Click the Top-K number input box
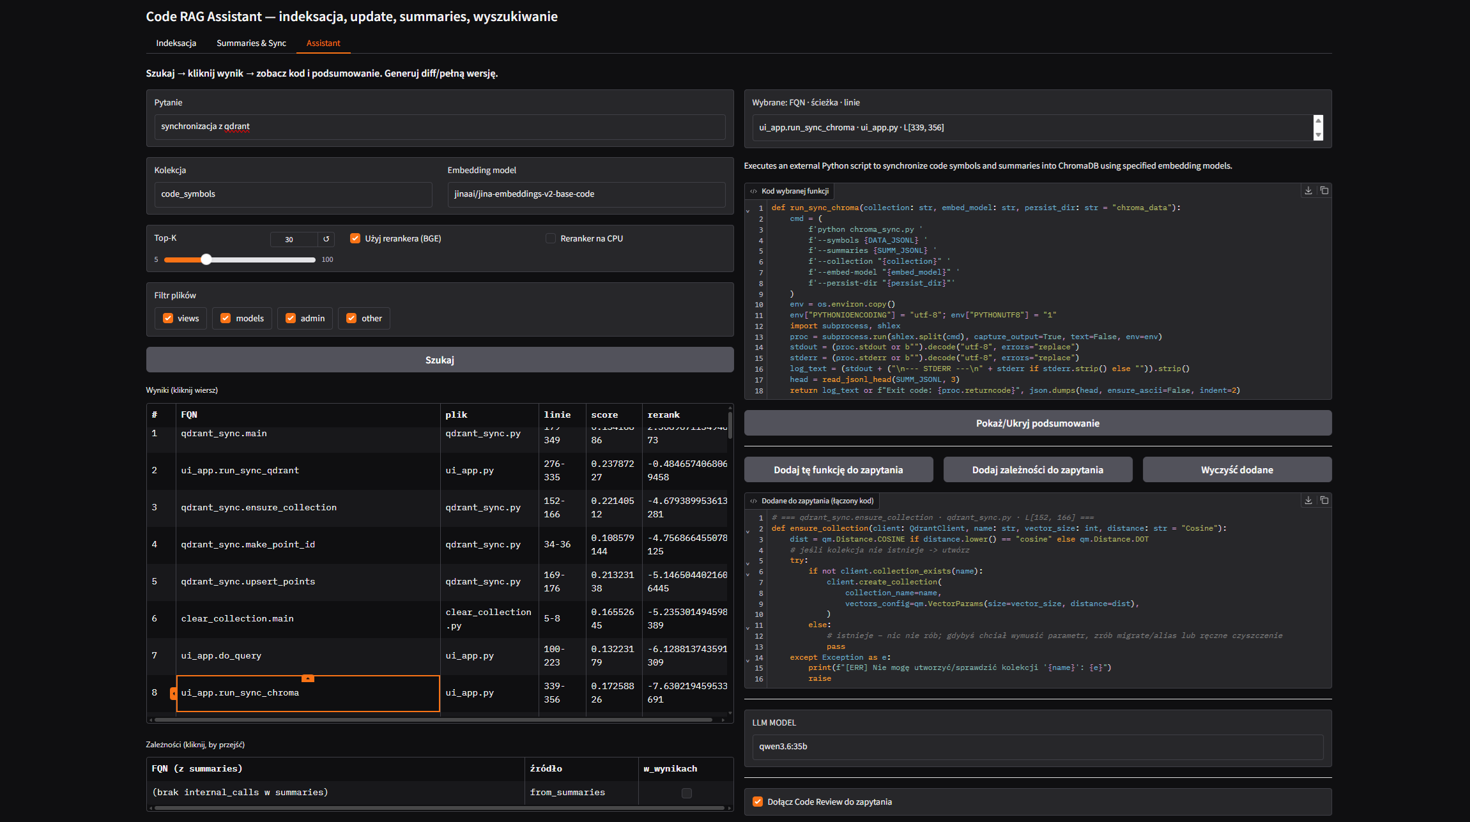 [x=294, y=240]
